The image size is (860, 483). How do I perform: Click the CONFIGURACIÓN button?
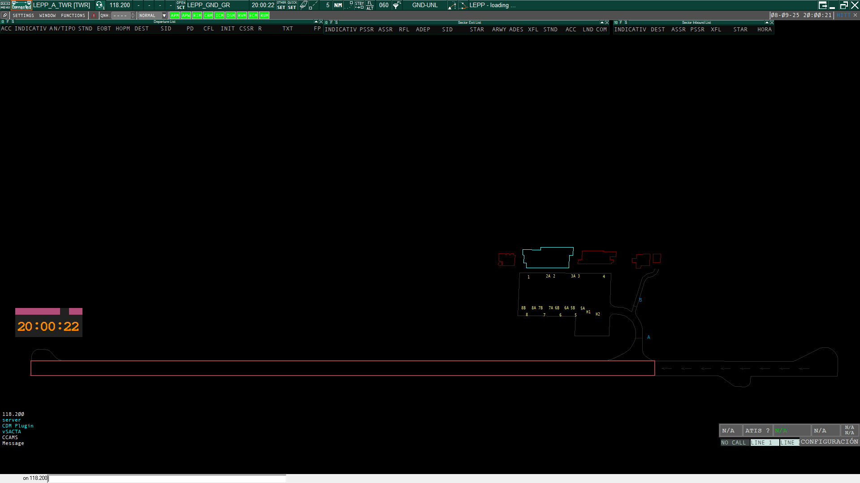(829, 442)
